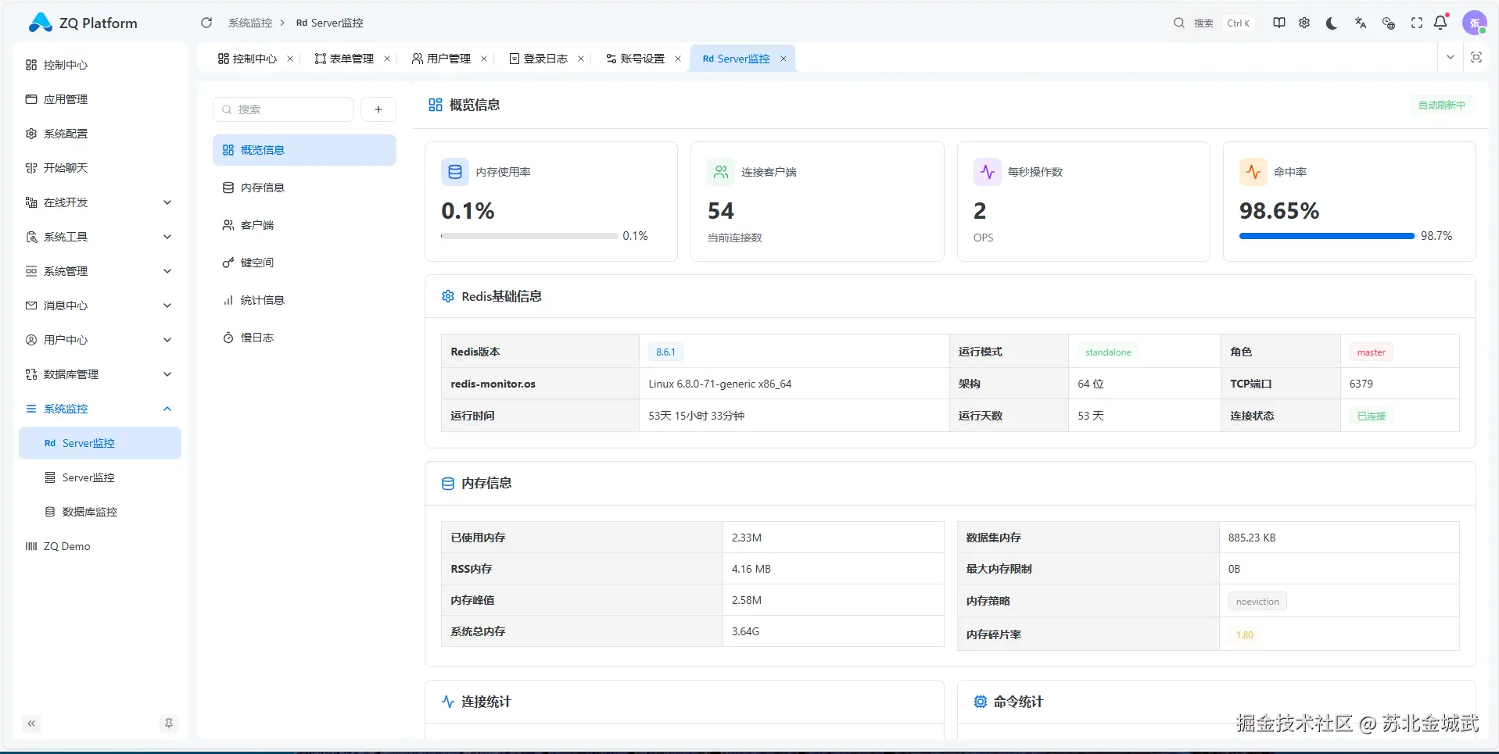The height and width of the screenshot is (754, 1499).
Task: Click the chip icon beside 命令统计
Action: 981,702
